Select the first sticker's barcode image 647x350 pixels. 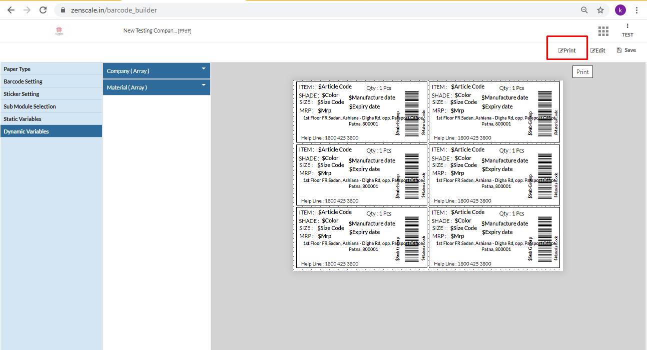(411, 113)
